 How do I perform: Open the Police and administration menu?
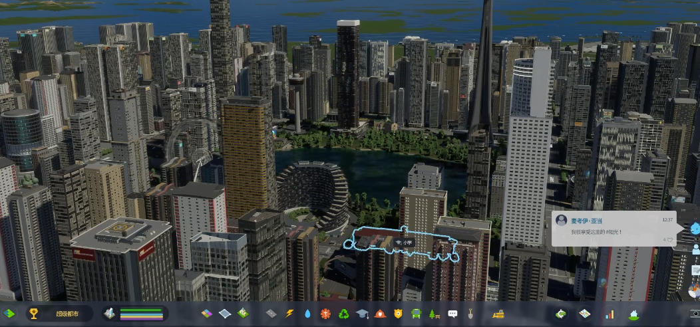[398, 314]
